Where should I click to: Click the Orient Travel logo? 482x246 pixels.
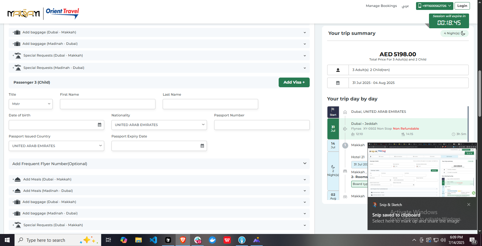[x=62, y=13]
